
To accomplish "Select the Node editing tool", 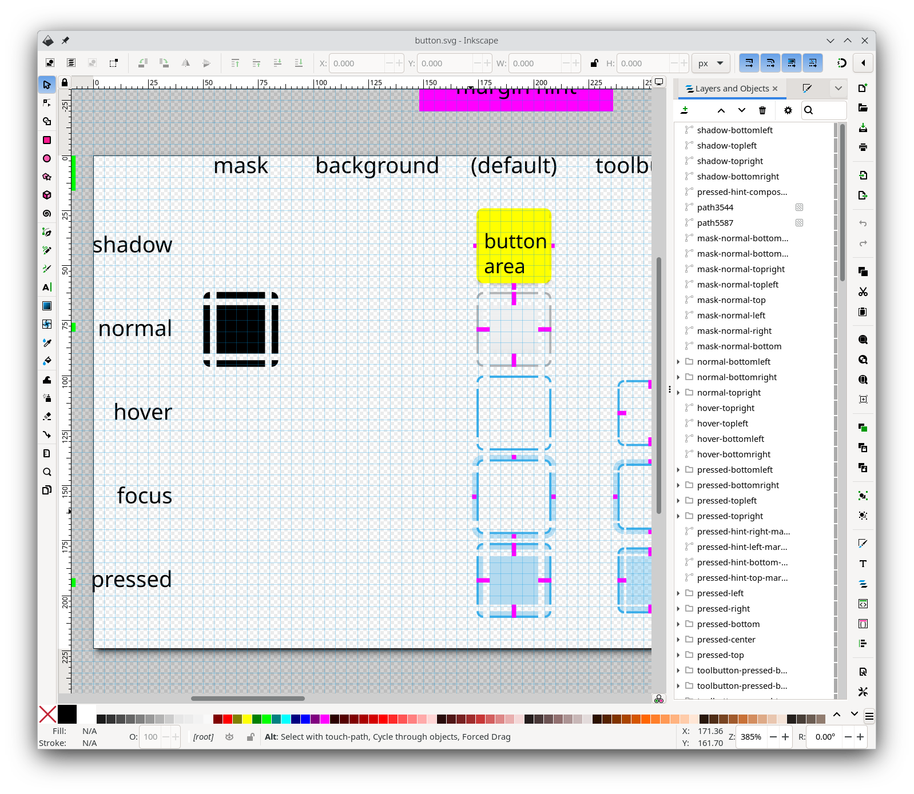I will coord(47,103).
